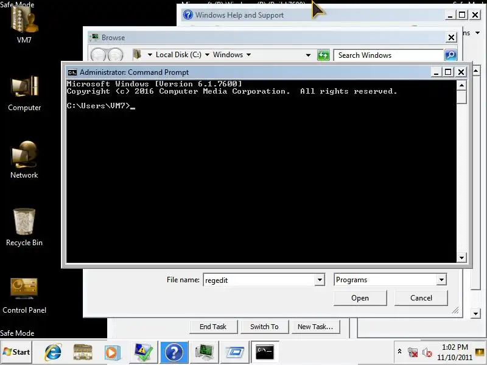Open the Control Panel desktop icon
The image size is (487, 365).
24,295
